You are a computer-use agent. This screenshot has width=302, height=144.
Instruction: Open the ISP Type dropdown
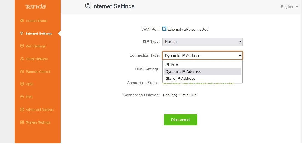[202, 42]
